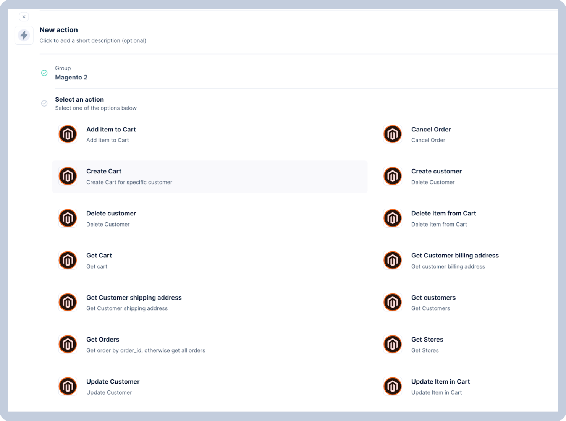
Task: Choose the Create Cart action
Action: point(103,172)
